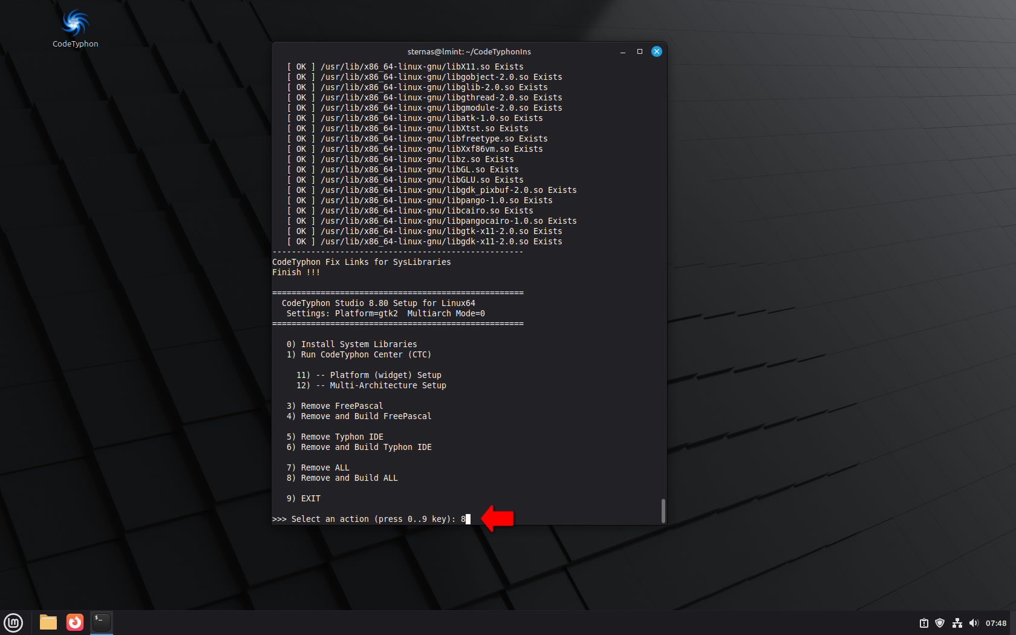Launch the Files manager from taskbar
This screenshot has height=635, width=1016.
48,622
